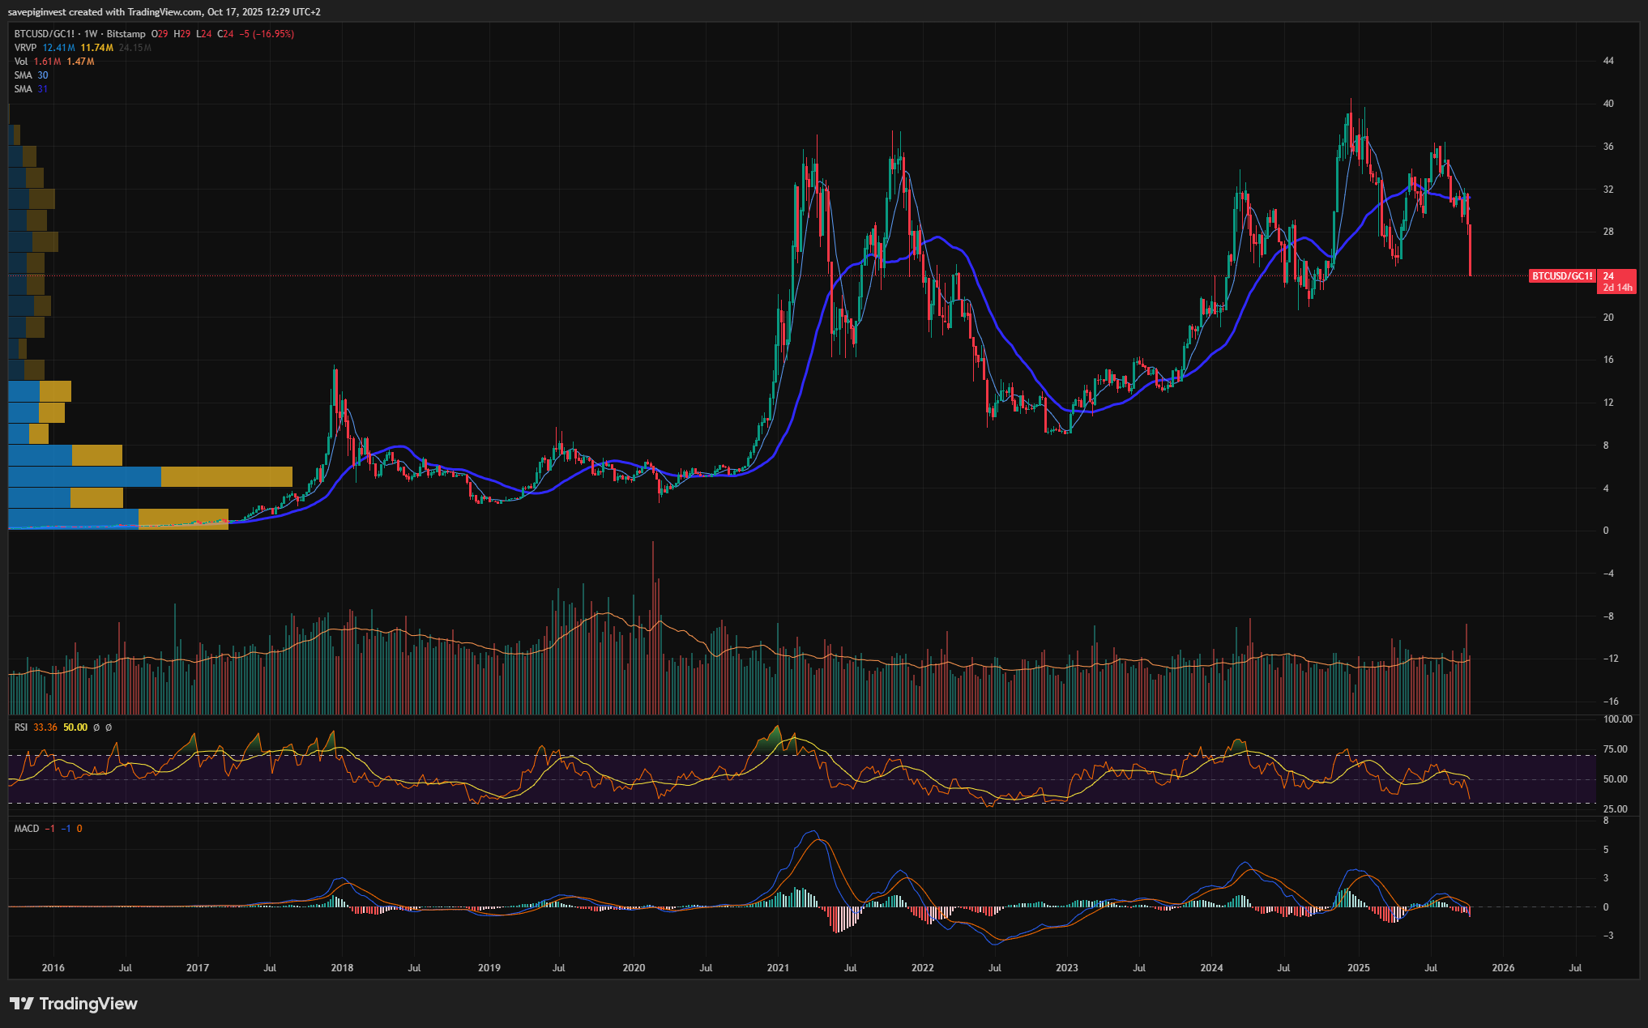Click the 100.00 level on RSI scale
Image resolution: width=1648 pixels, height=1028 pixels.
point(1617,719)
